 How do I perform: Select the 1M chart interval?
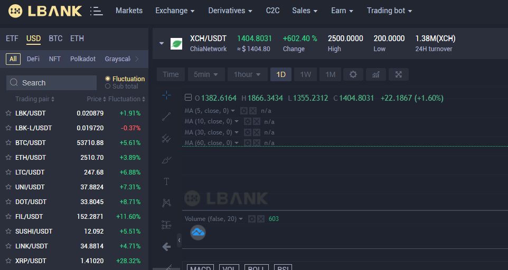point(331,74)
